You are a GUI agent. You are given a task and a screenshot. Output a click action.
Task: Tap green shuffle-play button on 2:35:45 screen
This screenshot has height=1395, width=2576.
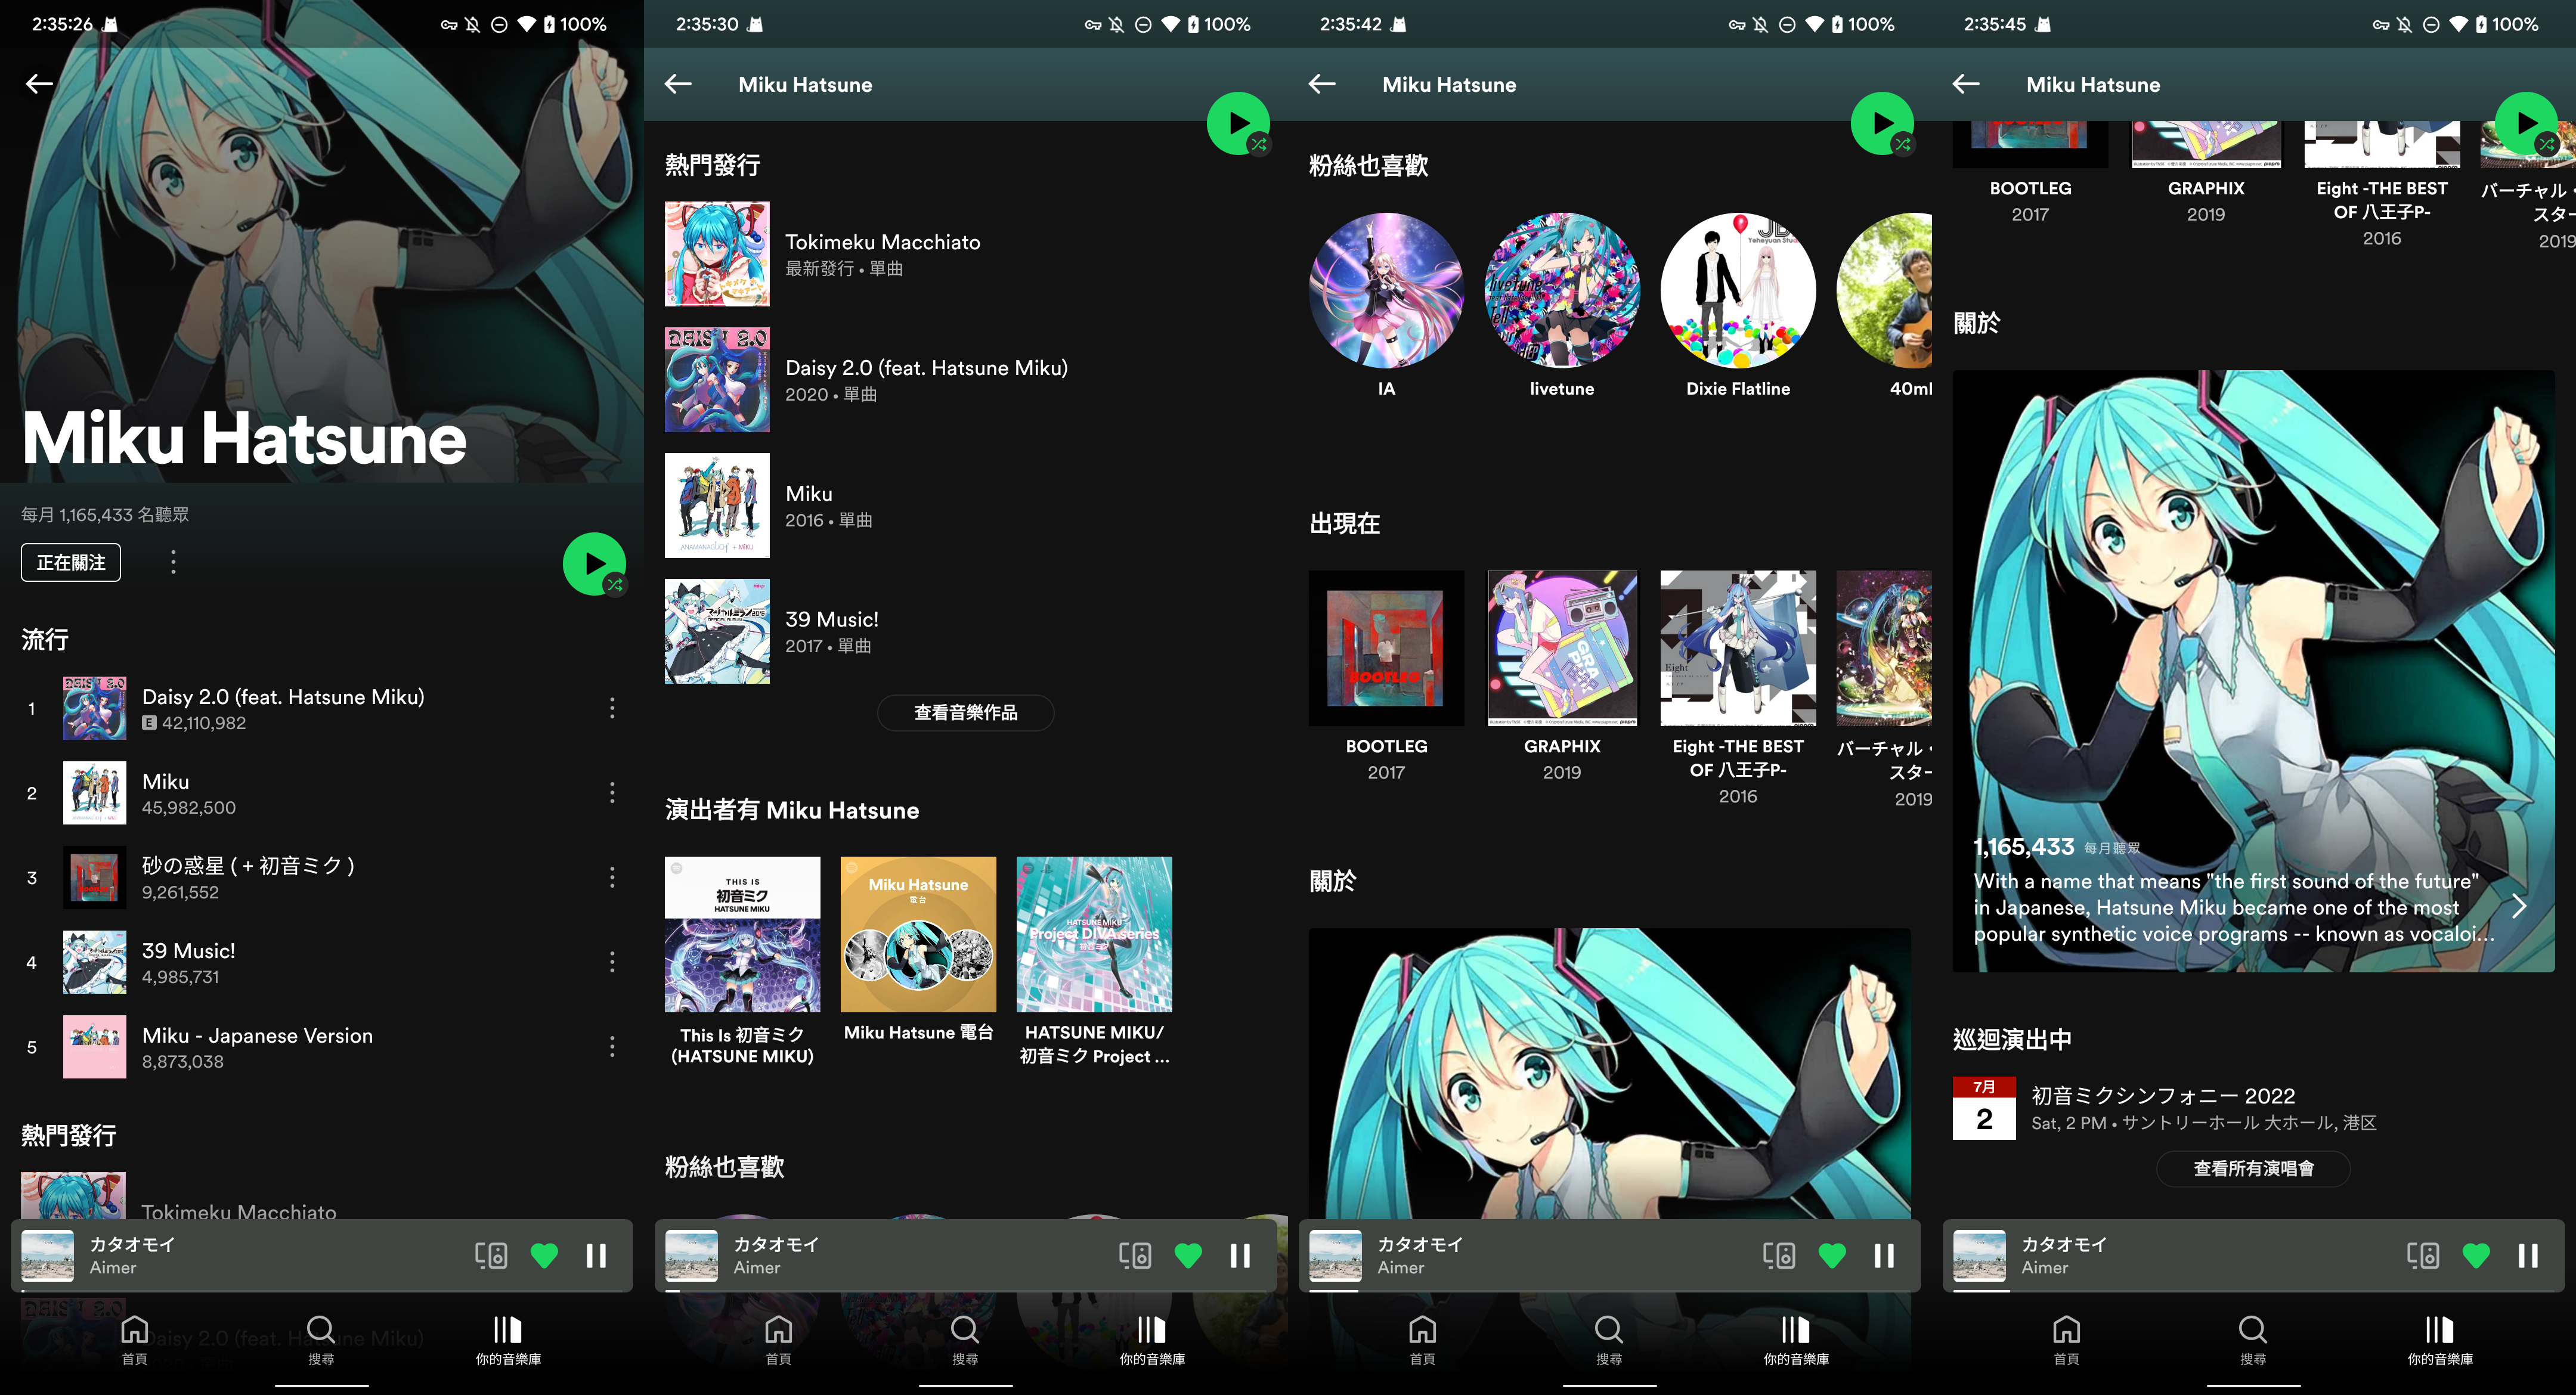[x=2526, y=124]
